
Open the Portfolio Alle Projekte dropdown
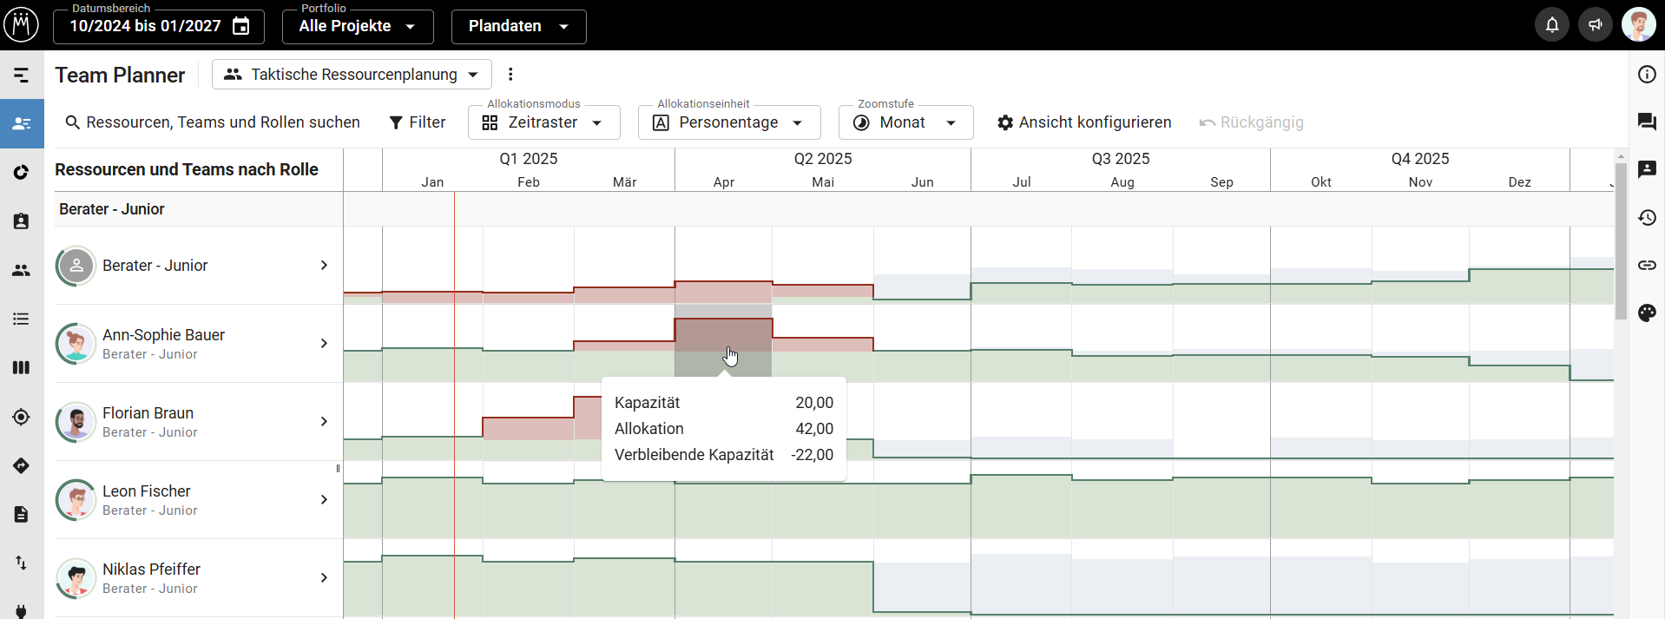click(x=358, y=26)
